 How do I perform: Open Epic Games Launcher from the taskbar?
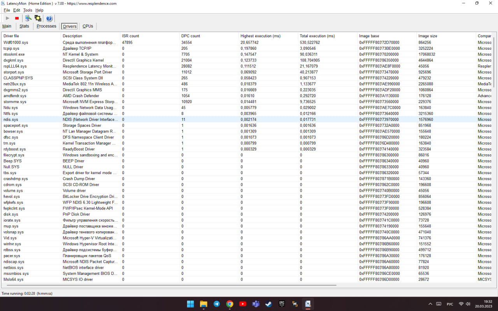coord(282,304)
